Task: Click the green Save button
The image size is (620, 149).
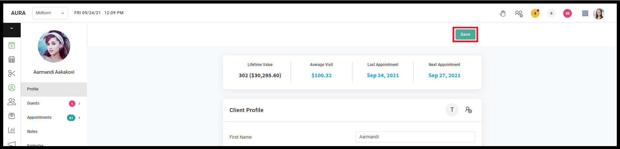Action: [465, 34]
